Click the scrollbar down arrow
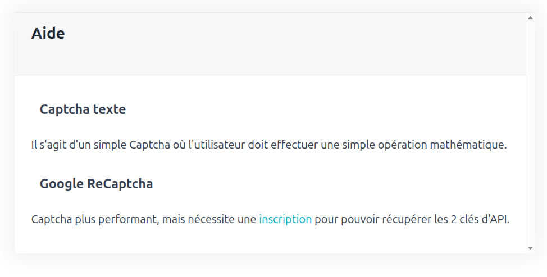This screenshot has width=547, height=277. pos(530,248)
